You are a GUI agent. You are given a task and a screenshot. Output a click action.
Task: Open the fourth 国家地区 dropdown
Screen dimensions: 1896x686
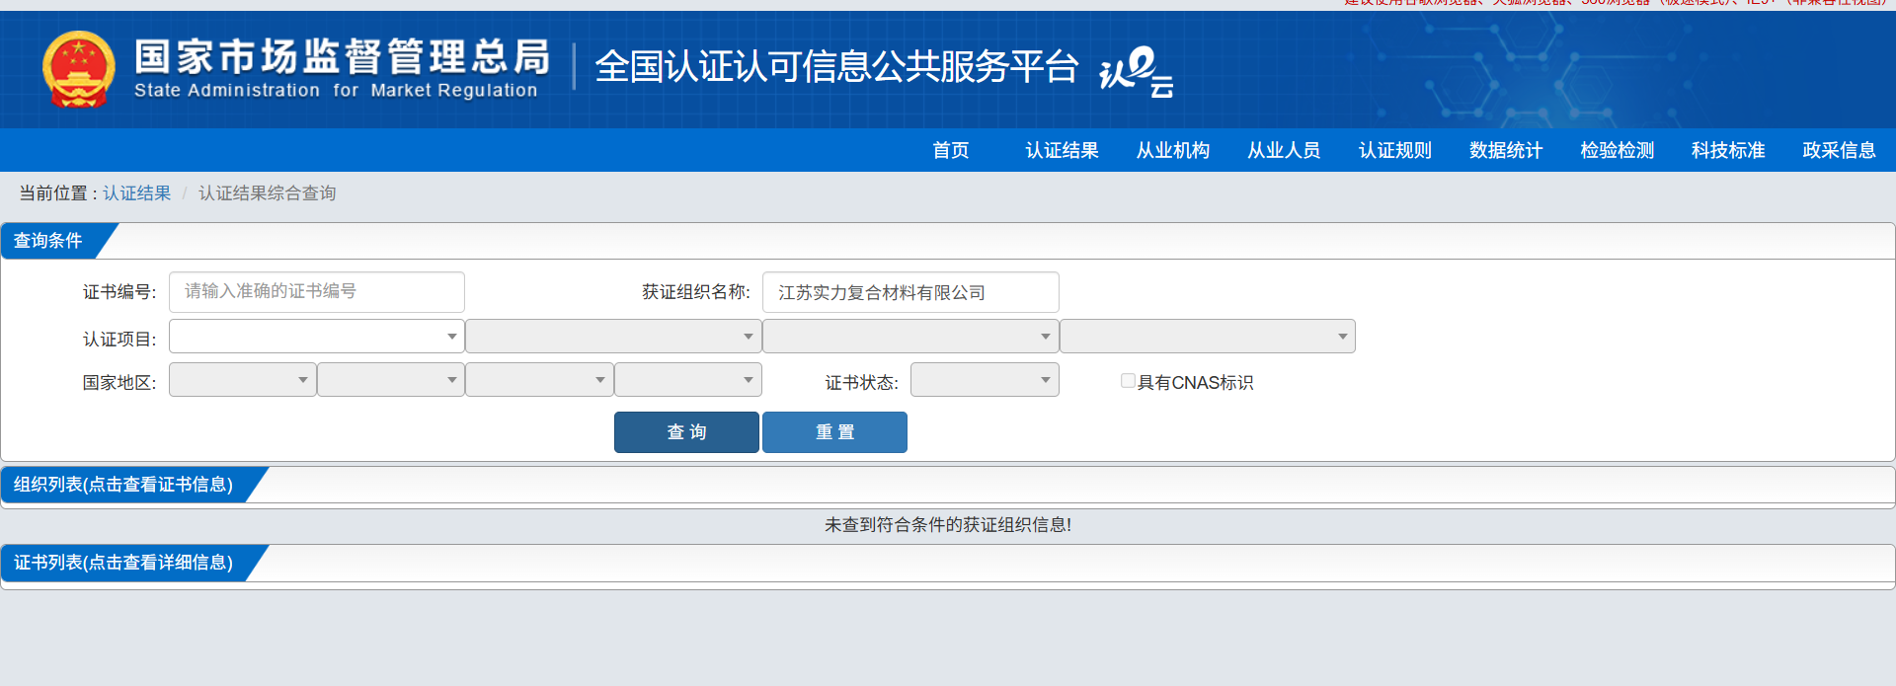[688, 380]
